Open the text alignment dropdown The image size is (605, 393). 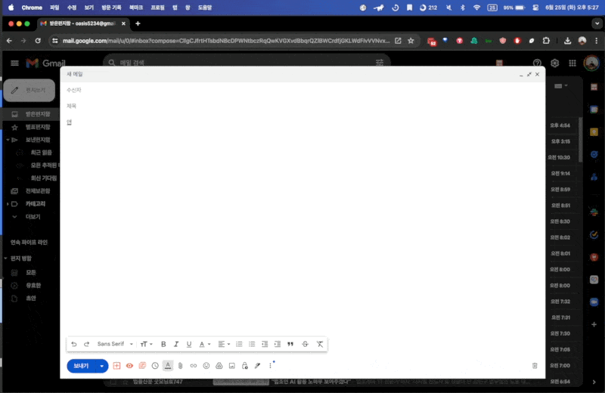pos(224,344)
